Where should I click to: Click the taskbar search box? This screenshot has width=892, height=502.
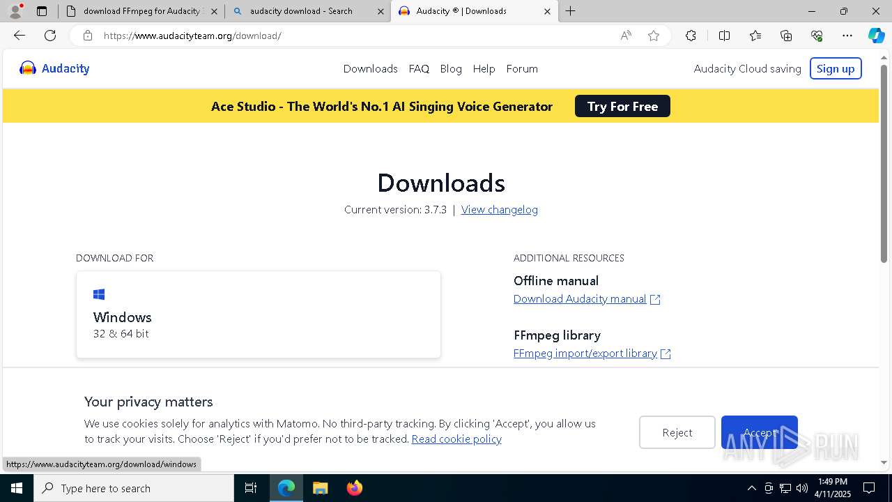click(134, 488)
